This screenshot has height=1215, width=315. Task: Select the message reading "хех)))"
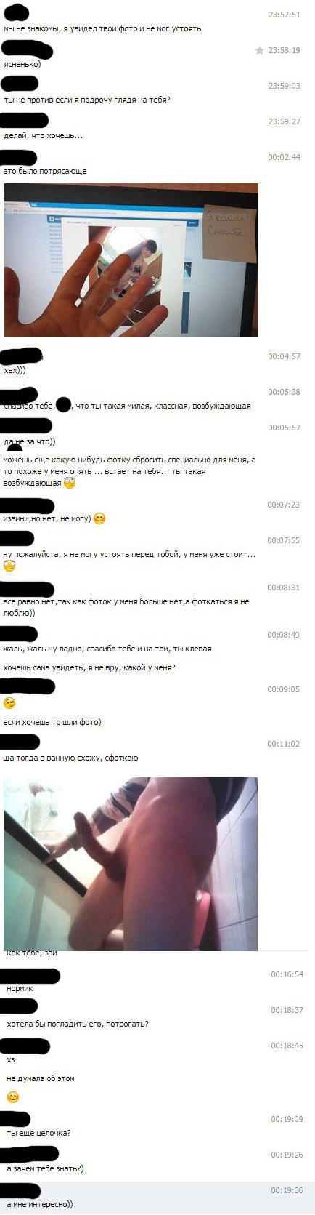pos(15,370)
